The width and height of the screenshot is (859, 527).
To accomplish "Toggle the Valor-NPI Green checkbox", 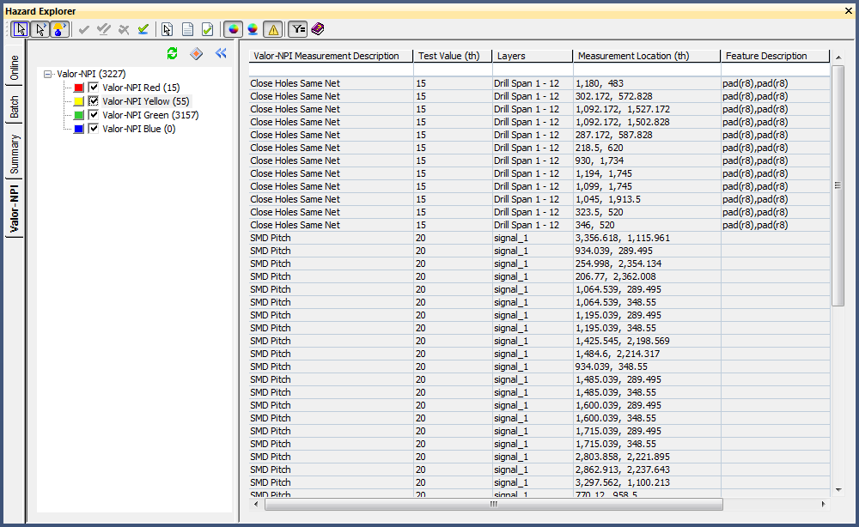I will point(94,115).
